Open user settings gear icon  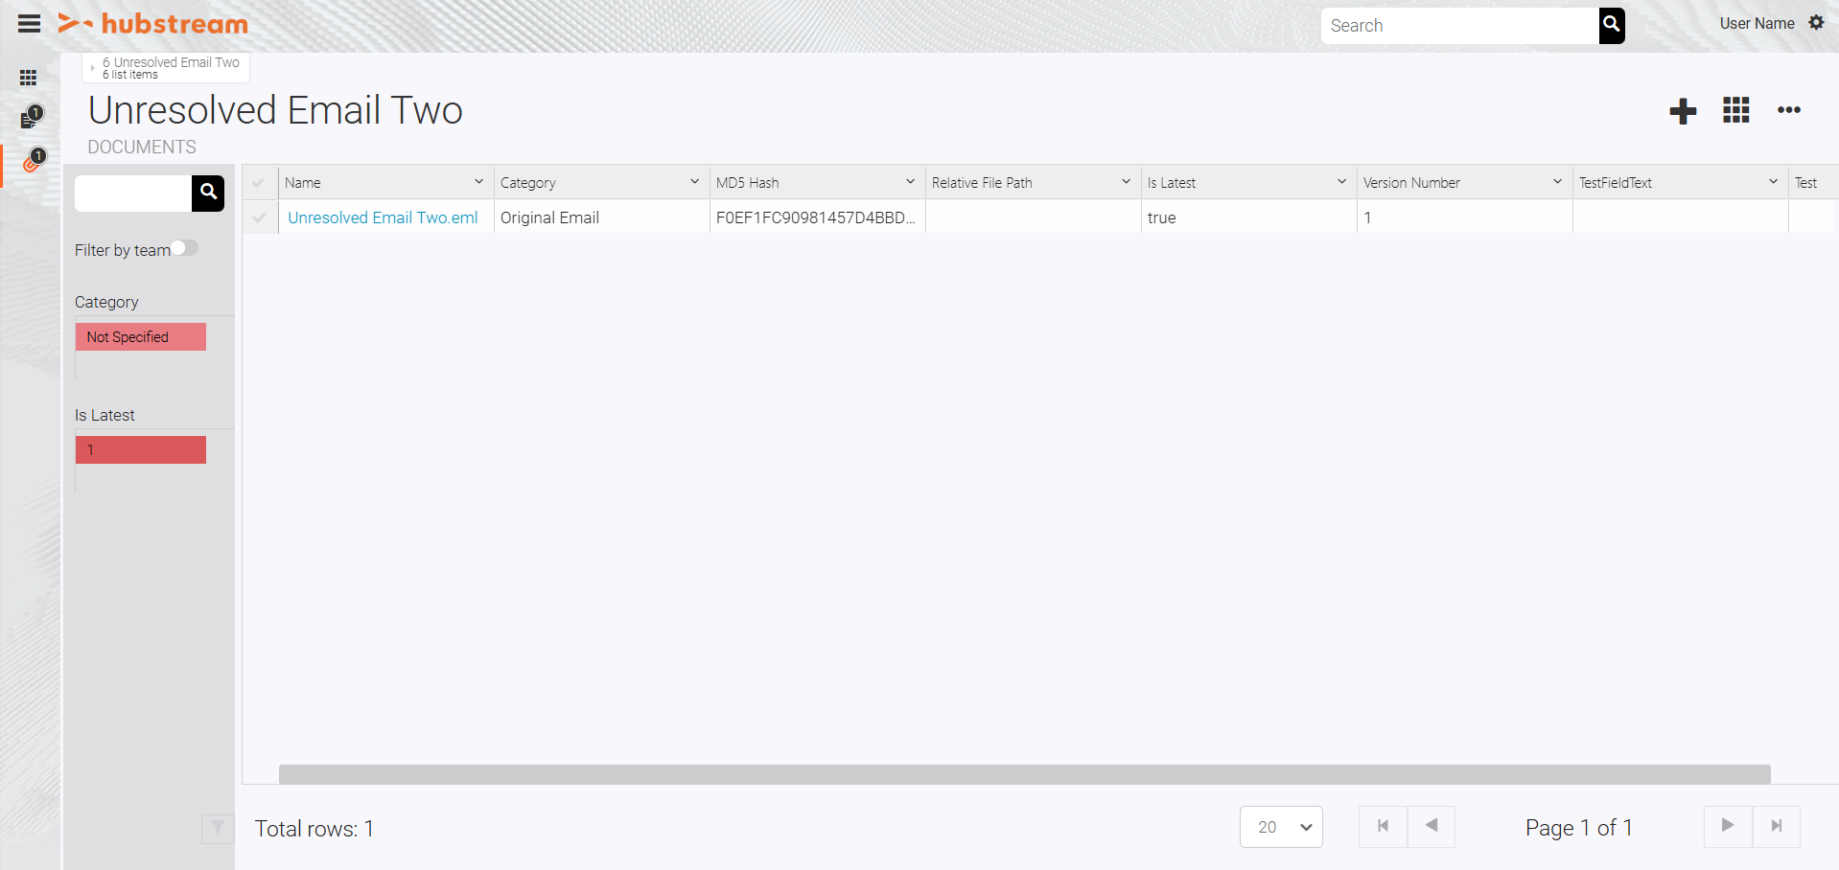1816,23
